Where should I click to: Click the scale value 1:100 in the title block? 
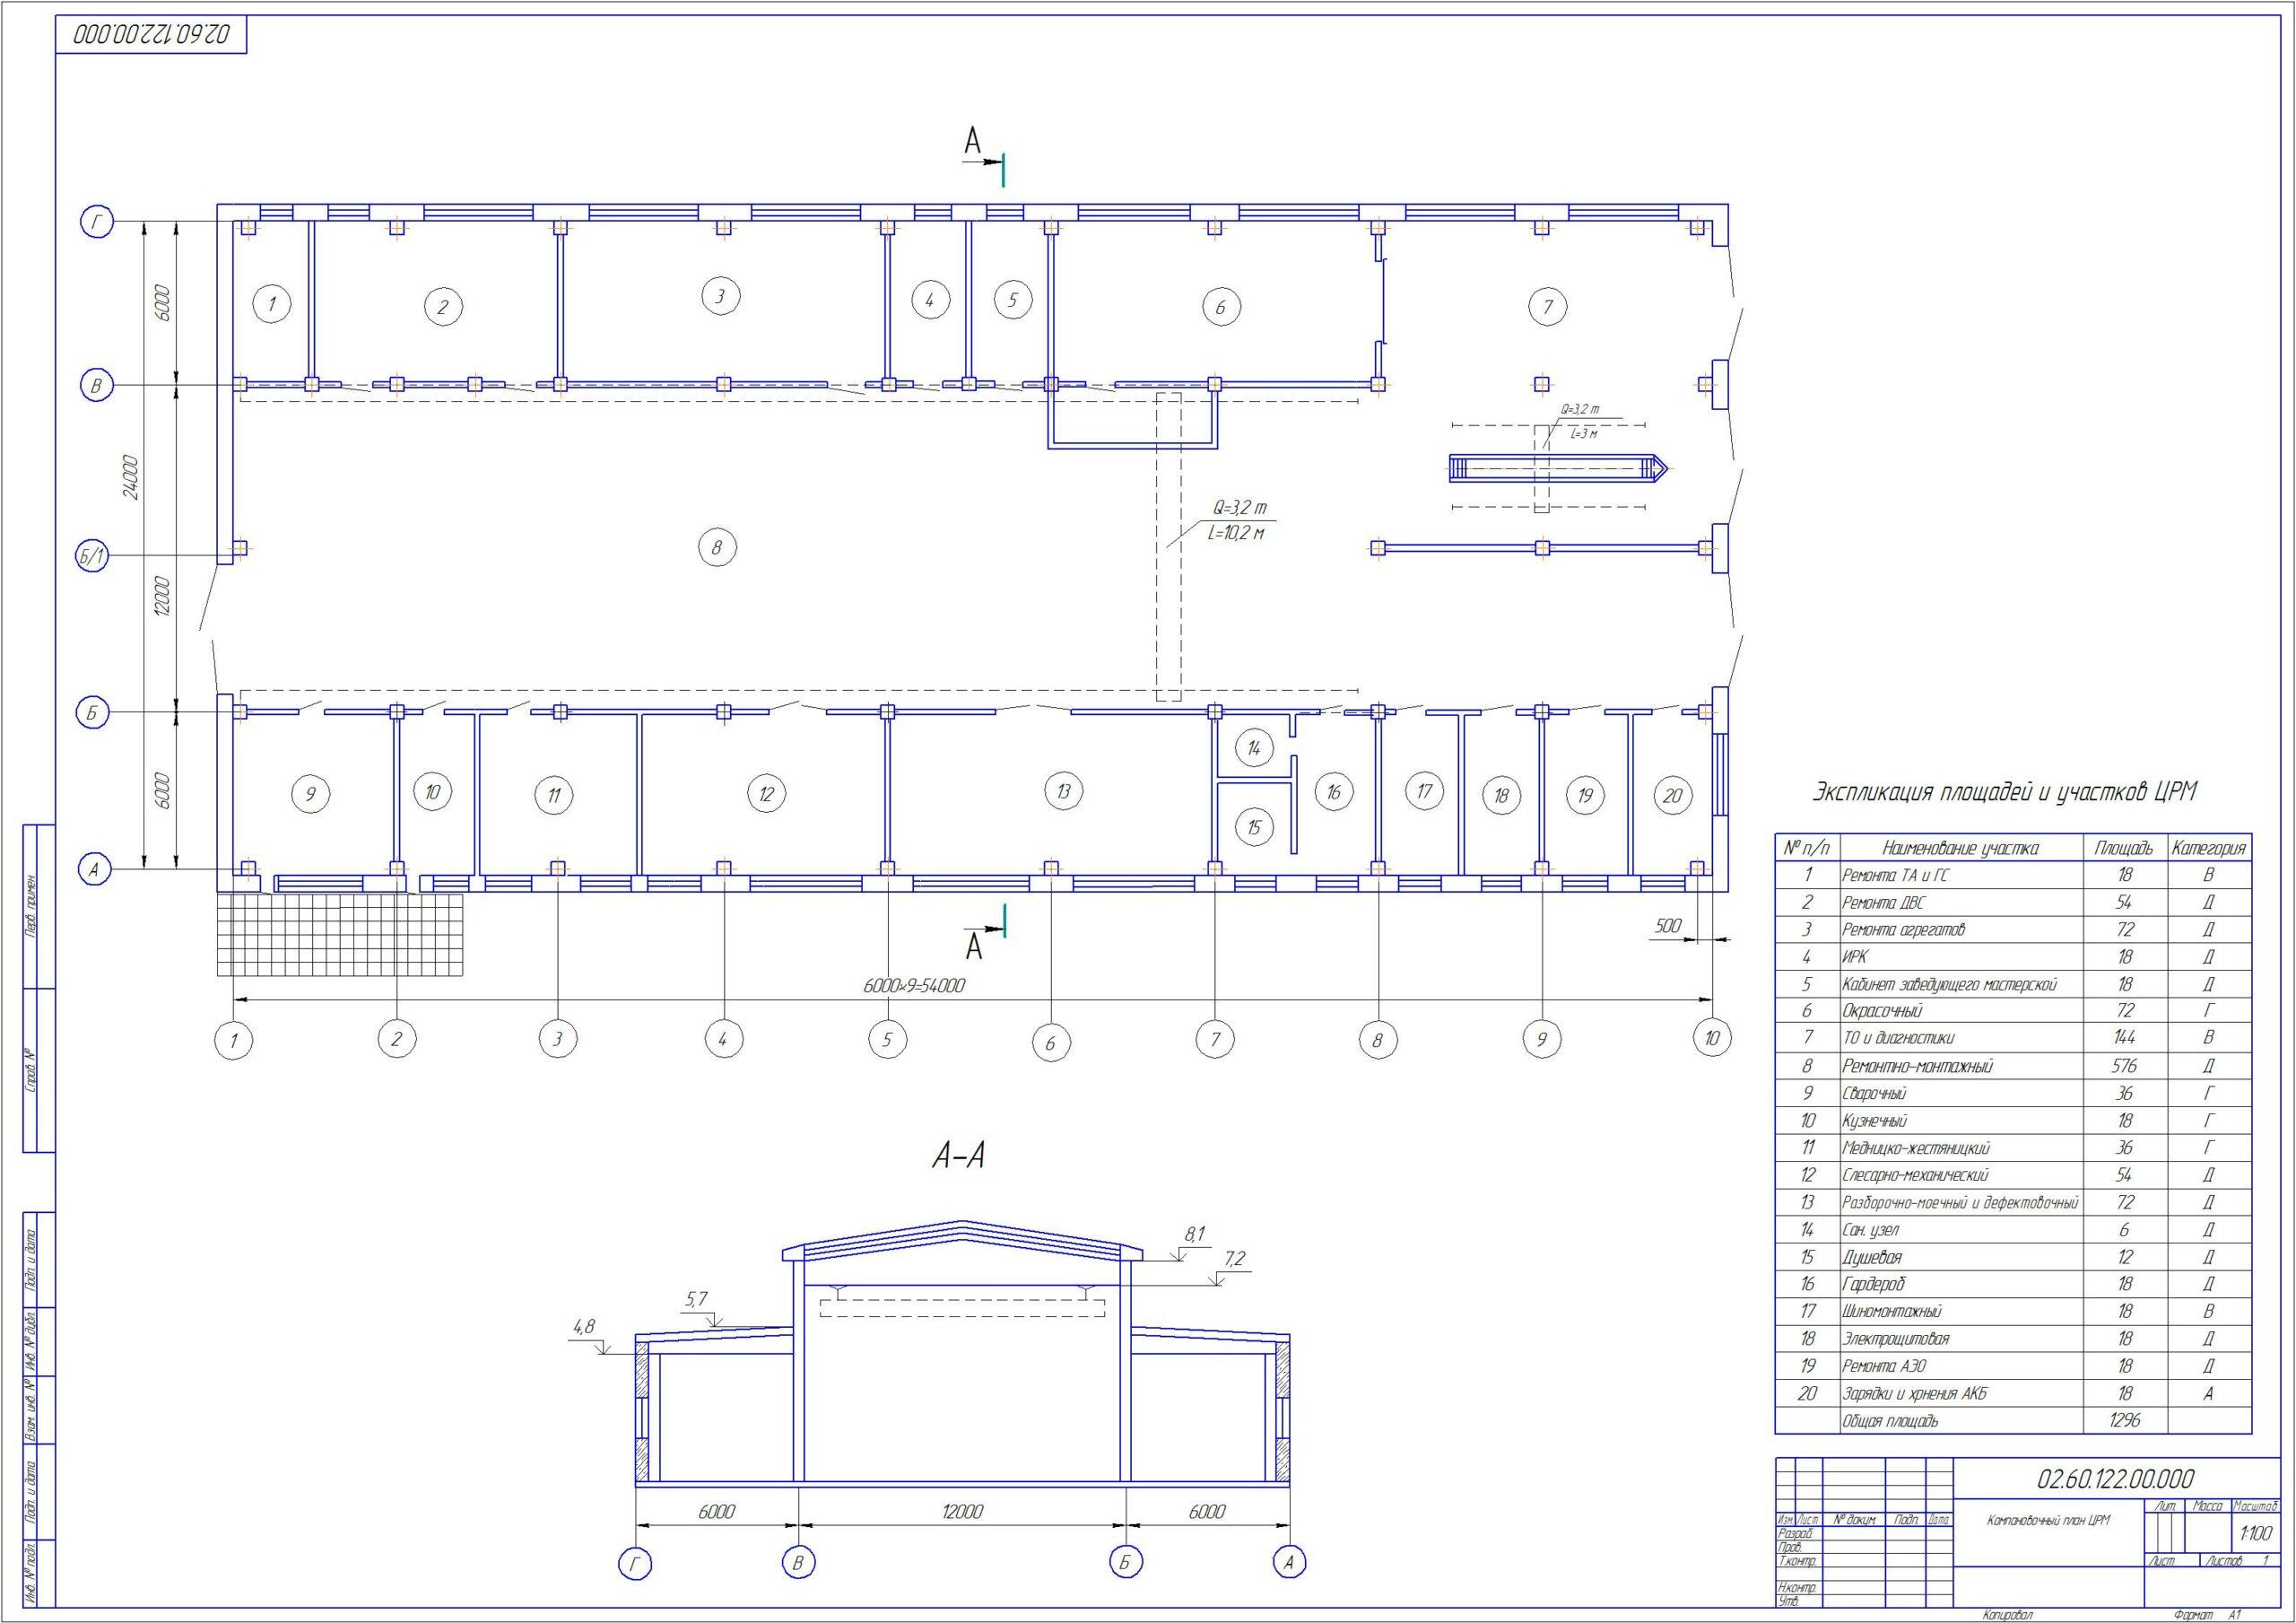[x=2255, y=1533]
